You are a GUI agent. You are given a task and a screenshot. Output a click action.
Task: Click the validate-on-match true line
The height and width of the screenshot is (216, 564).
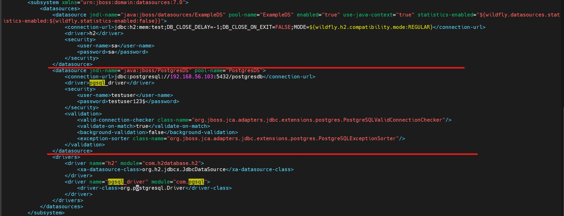[x=144, y=126]
